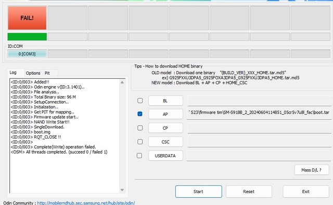Focus the empty USERDATA path field

pyautogui.click(x=259, y=156)
